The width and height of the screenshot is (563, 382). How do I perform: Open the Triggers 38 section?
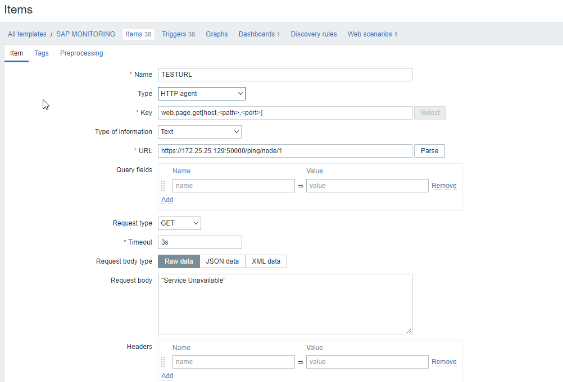point(179,34)
